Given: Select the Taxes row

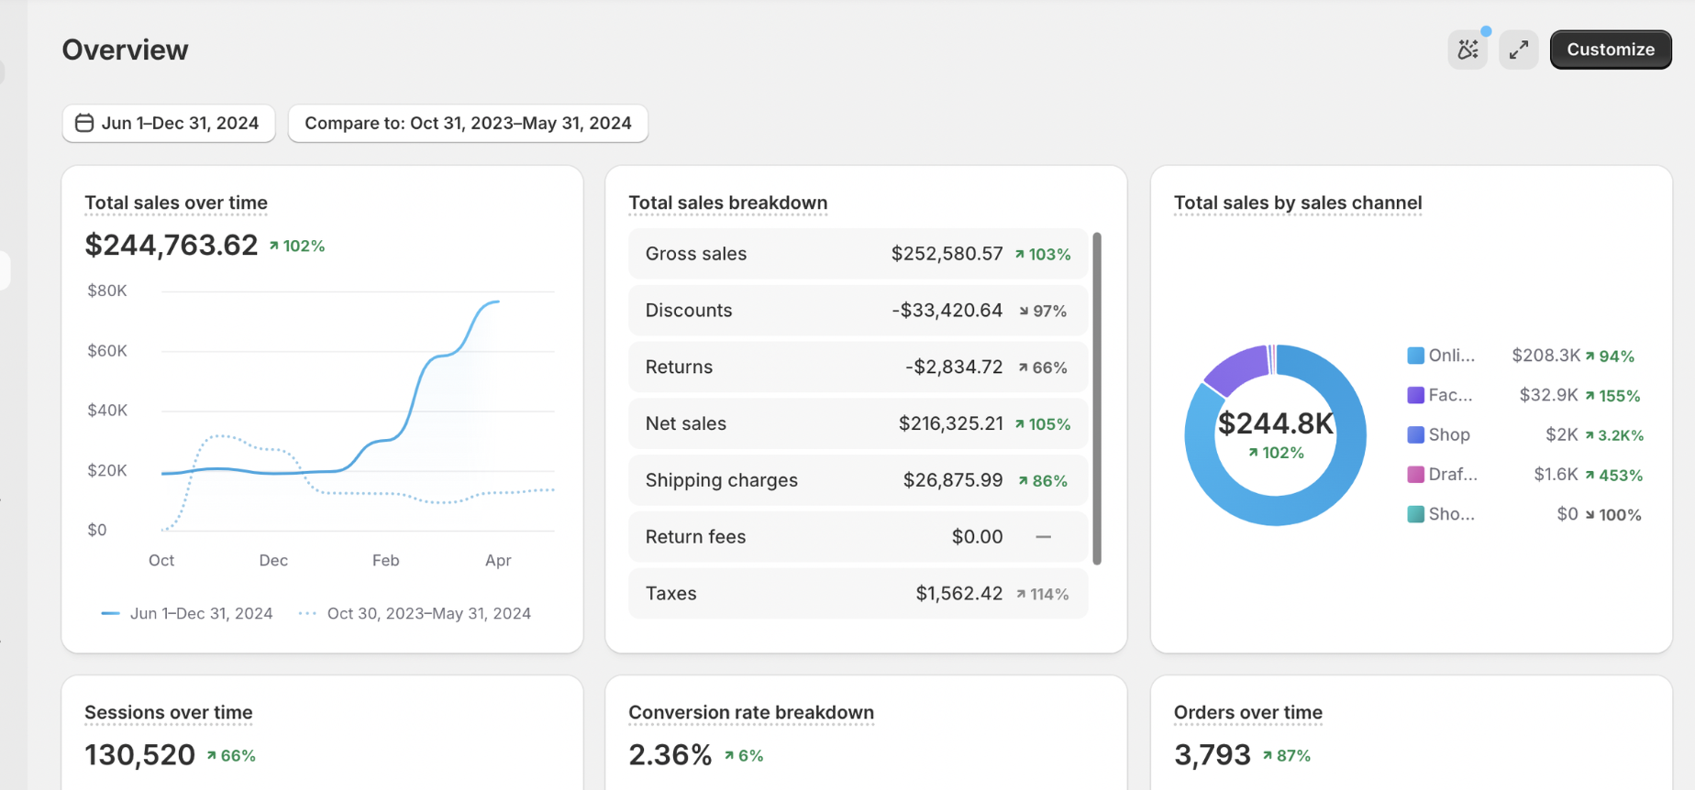Looking at the screenshot, I should point(858,594).
